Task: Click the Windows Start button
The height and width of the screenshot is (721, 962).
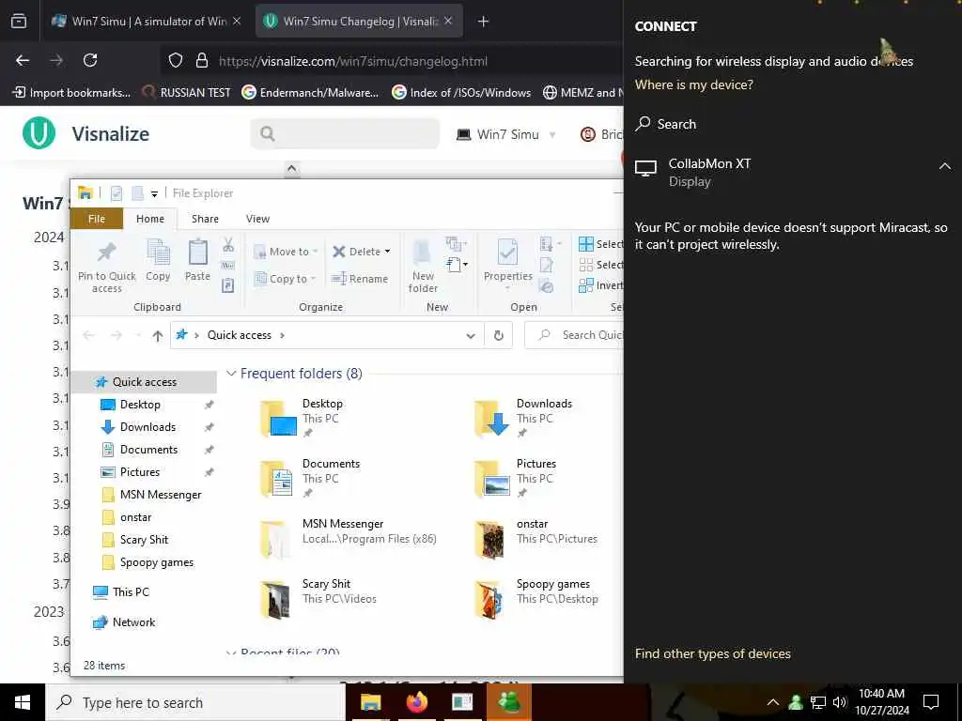Action: (23, 702)
